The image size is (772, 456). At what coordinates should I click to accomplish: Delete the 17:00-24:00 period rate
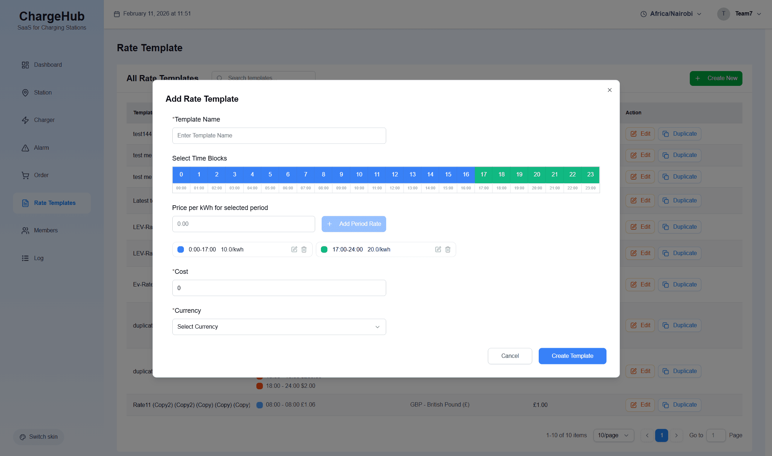click(448, 249)
